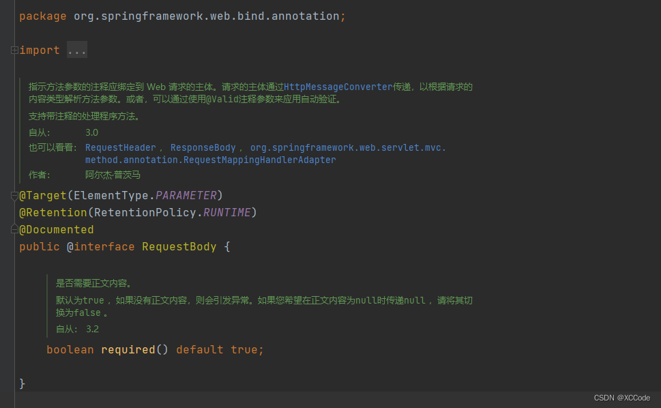Open the HttpMessageConverter doc link
The width and height of the screenshot is (661, 408).
pyautogui.click(x=338, y=87)
